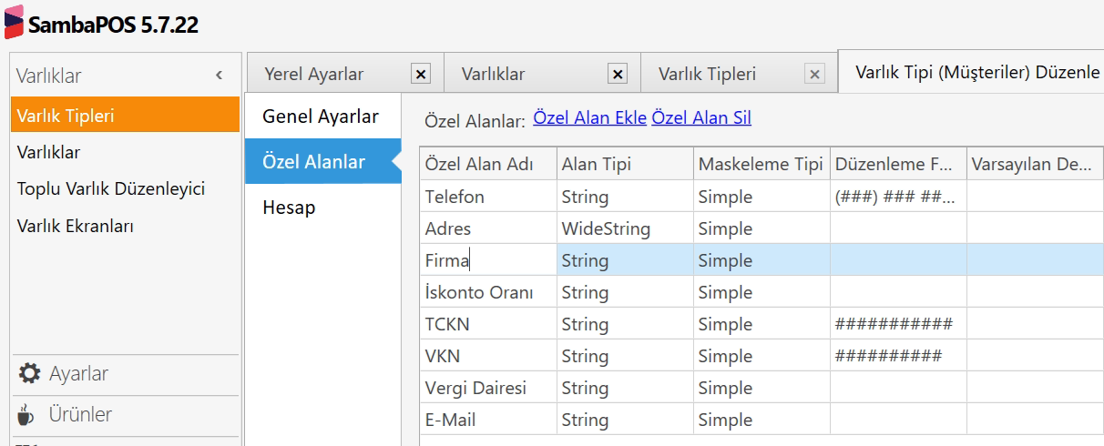Click the Ayarlar gear icon

click(30, 374)
